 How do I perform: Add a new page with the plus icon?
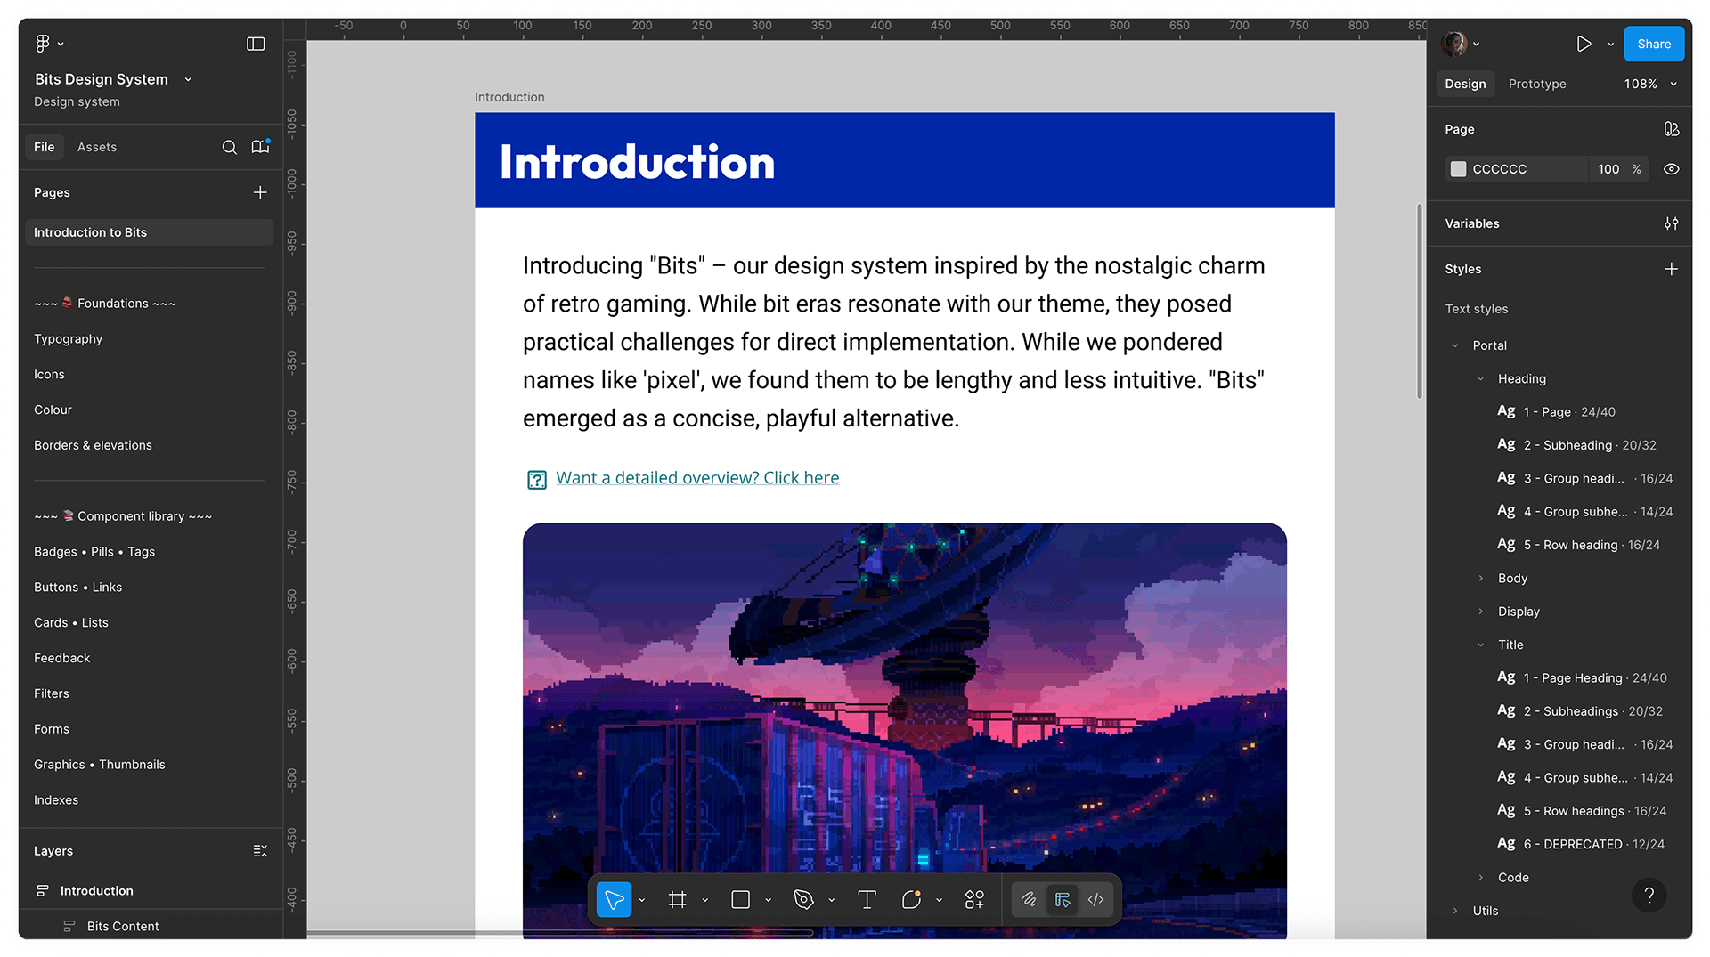[x=260, y=192]
